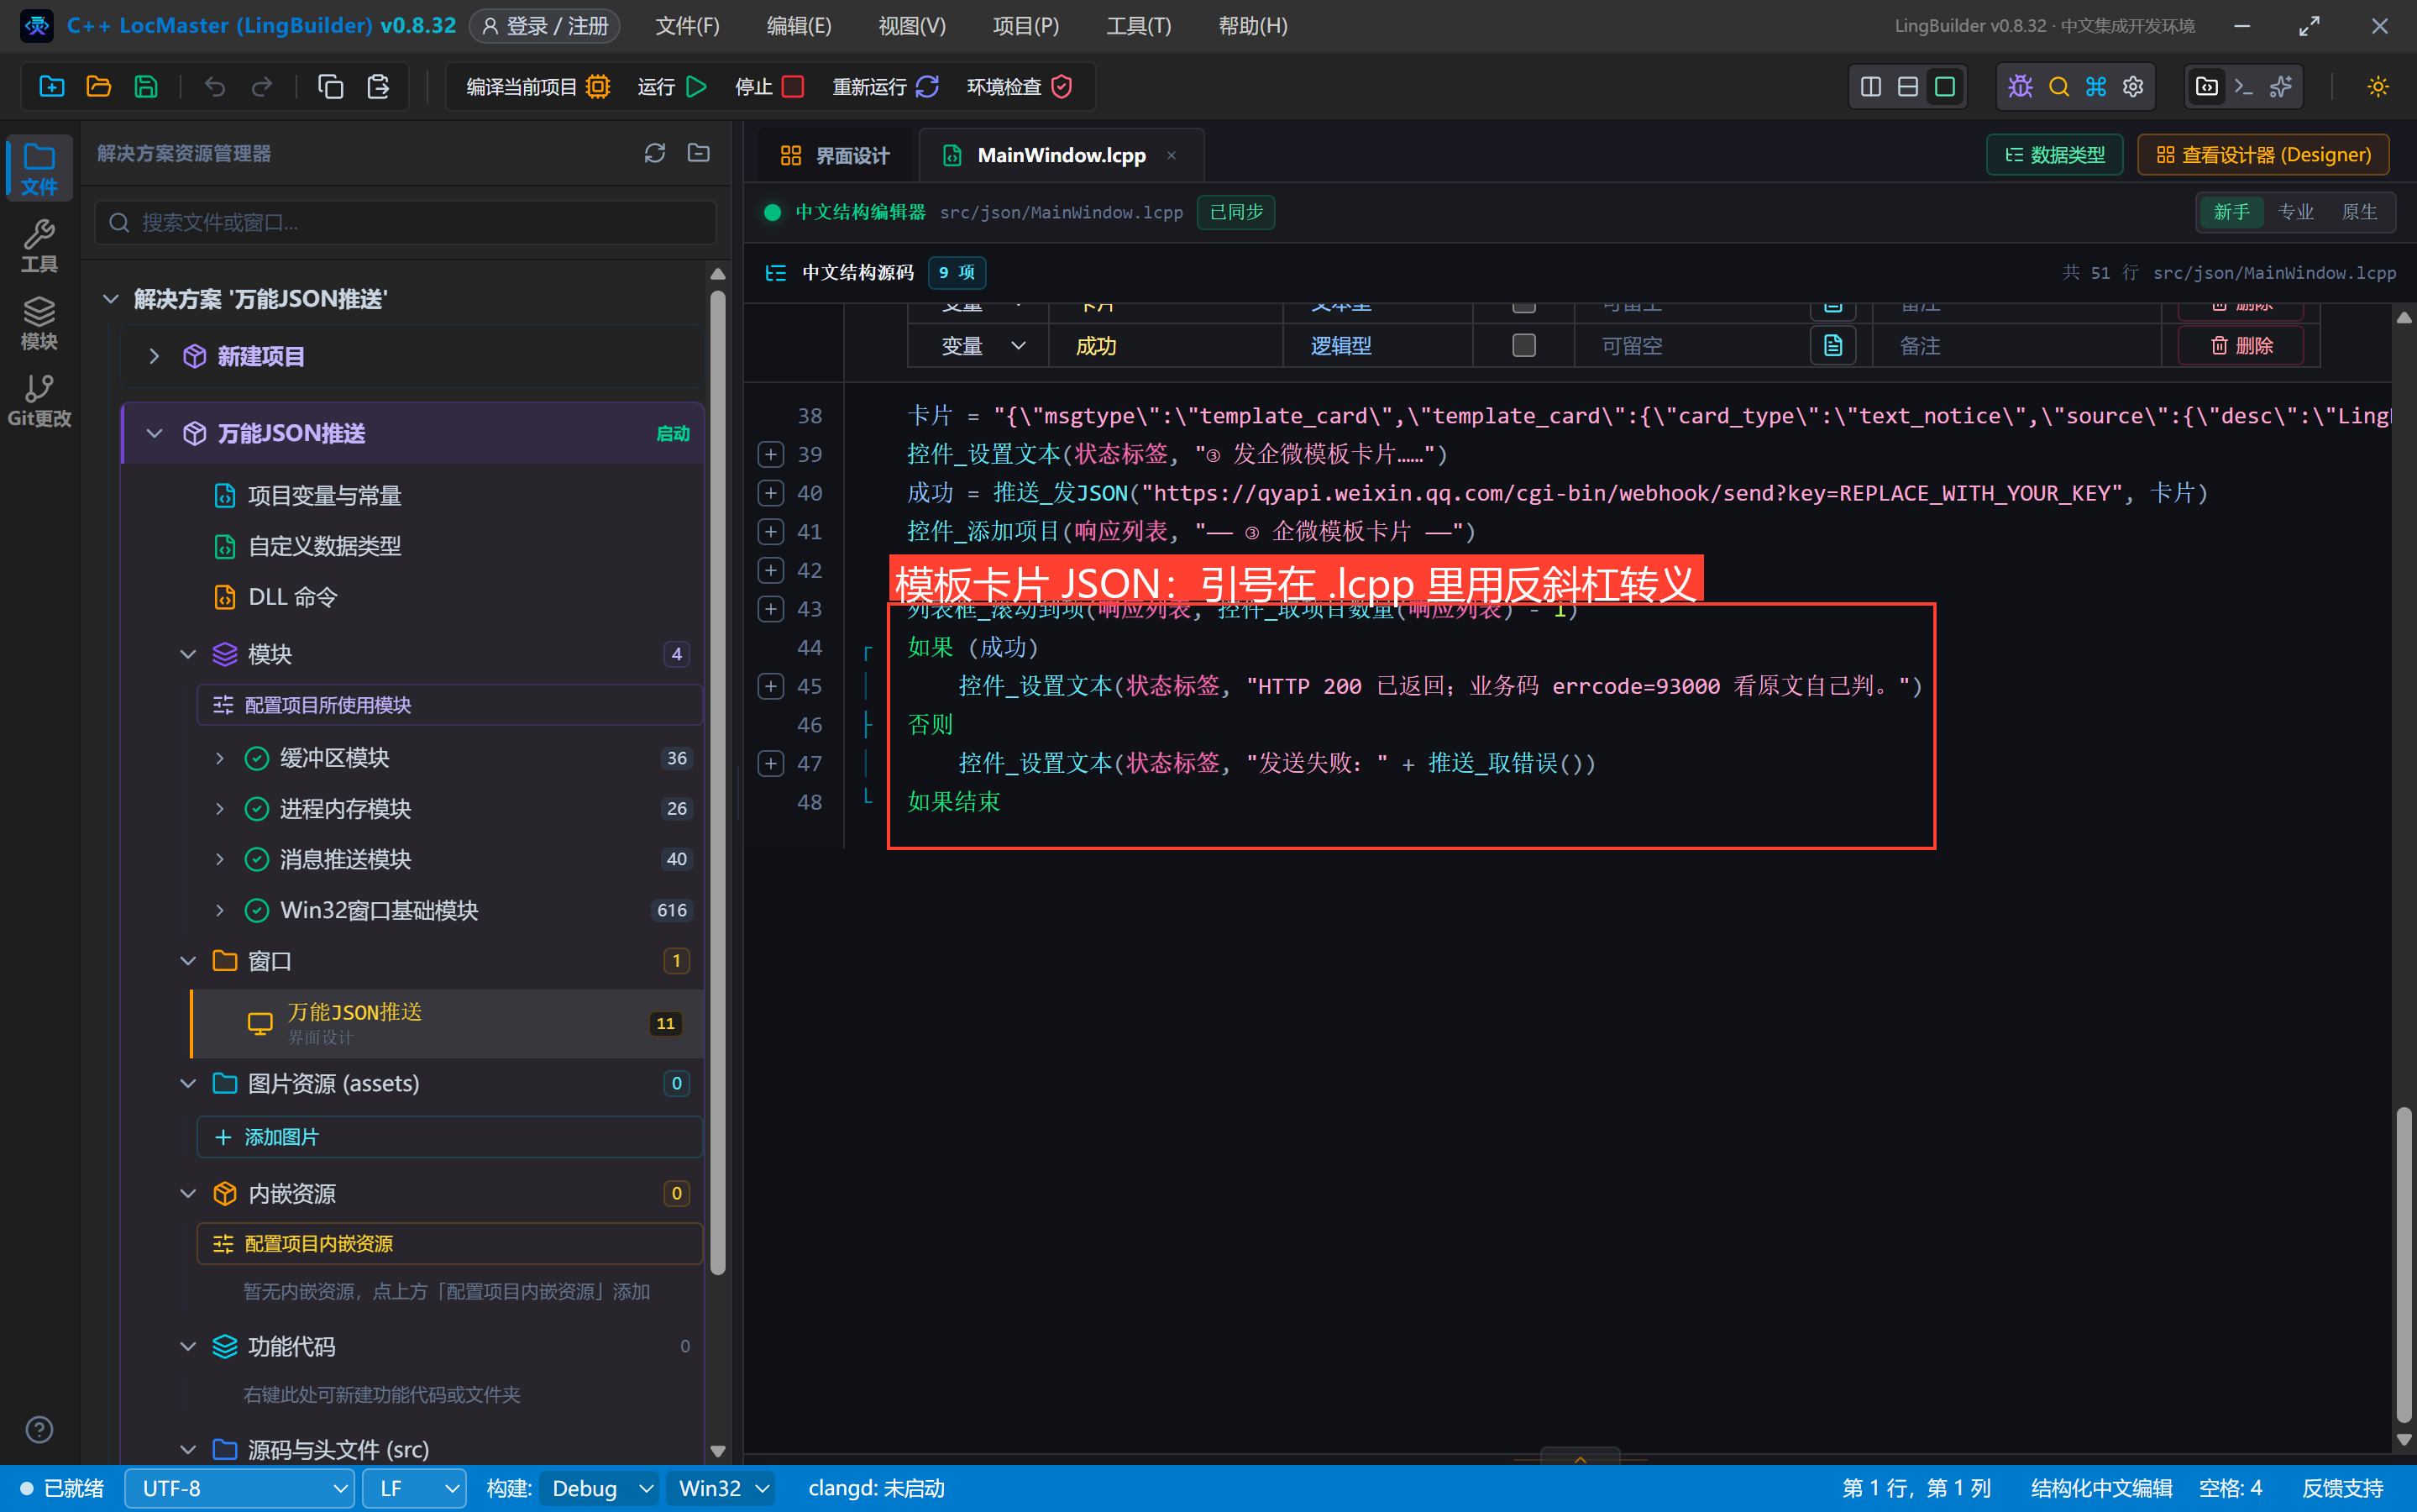This screenshot has height=1512, width=2417.
Task: Open the UTF-8 encoding dropdown
Action: [240, 1488]
